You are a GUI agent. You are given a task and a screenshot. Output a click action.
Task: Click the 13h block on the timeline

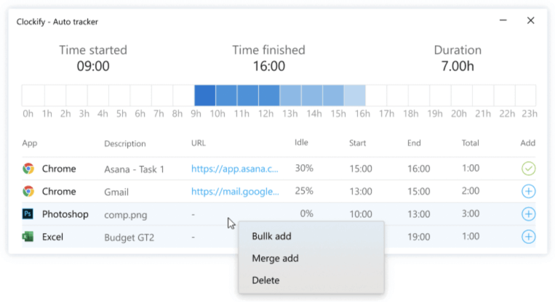[291, 95]
